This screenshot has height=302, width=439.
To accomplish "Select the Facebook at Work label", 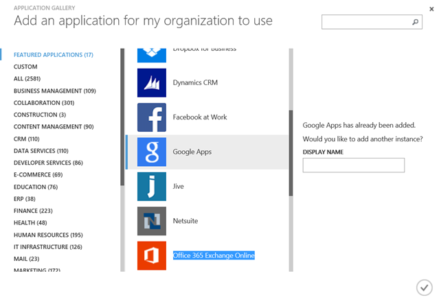I will tap(200, 117).
